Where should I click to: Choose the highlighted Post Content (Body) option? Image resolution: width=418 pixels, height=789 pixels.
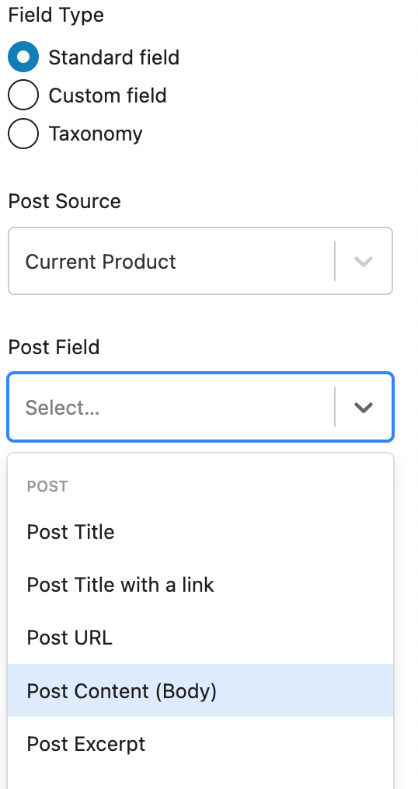pyautogui.click(x=200, y=690)
